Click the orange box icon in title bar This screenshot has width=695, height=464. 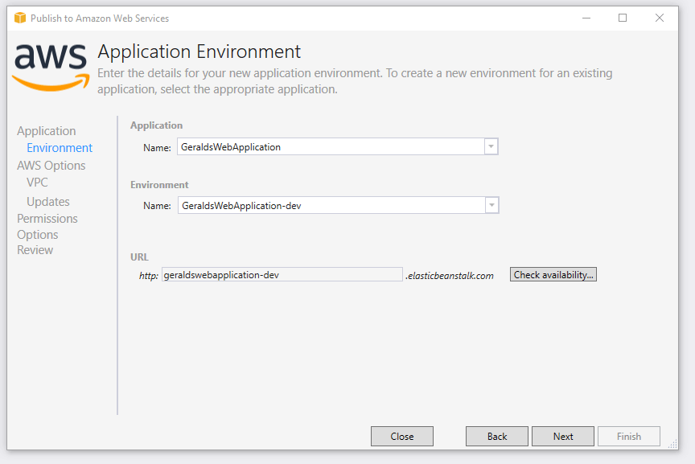click(x=20, y=18)
